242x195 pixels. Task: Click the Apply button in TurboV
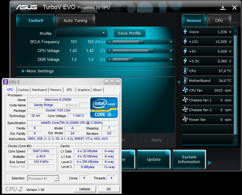tap(157, 140)
